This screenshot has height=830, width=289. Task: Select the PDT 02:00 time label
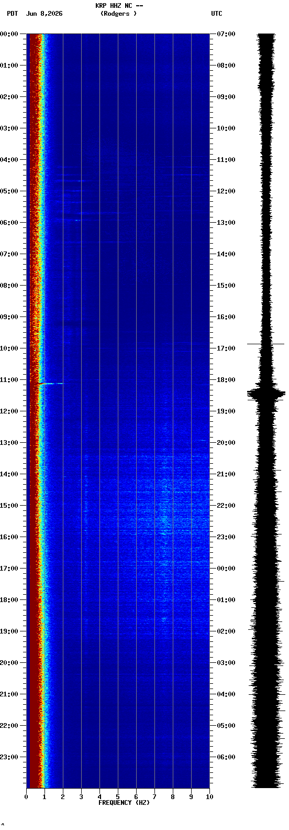click(x=9, y=97)
